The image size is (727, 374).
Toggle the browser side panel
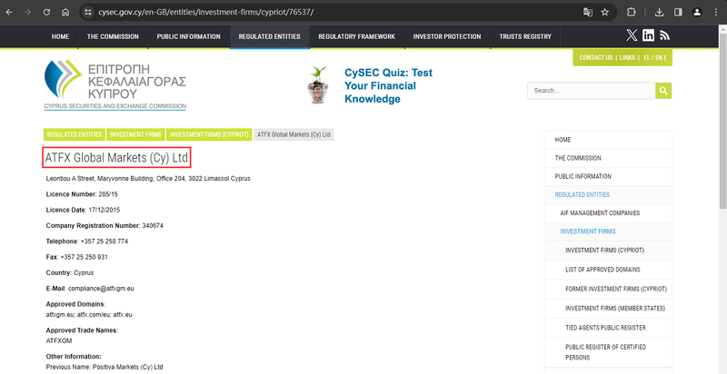point(678,13)
